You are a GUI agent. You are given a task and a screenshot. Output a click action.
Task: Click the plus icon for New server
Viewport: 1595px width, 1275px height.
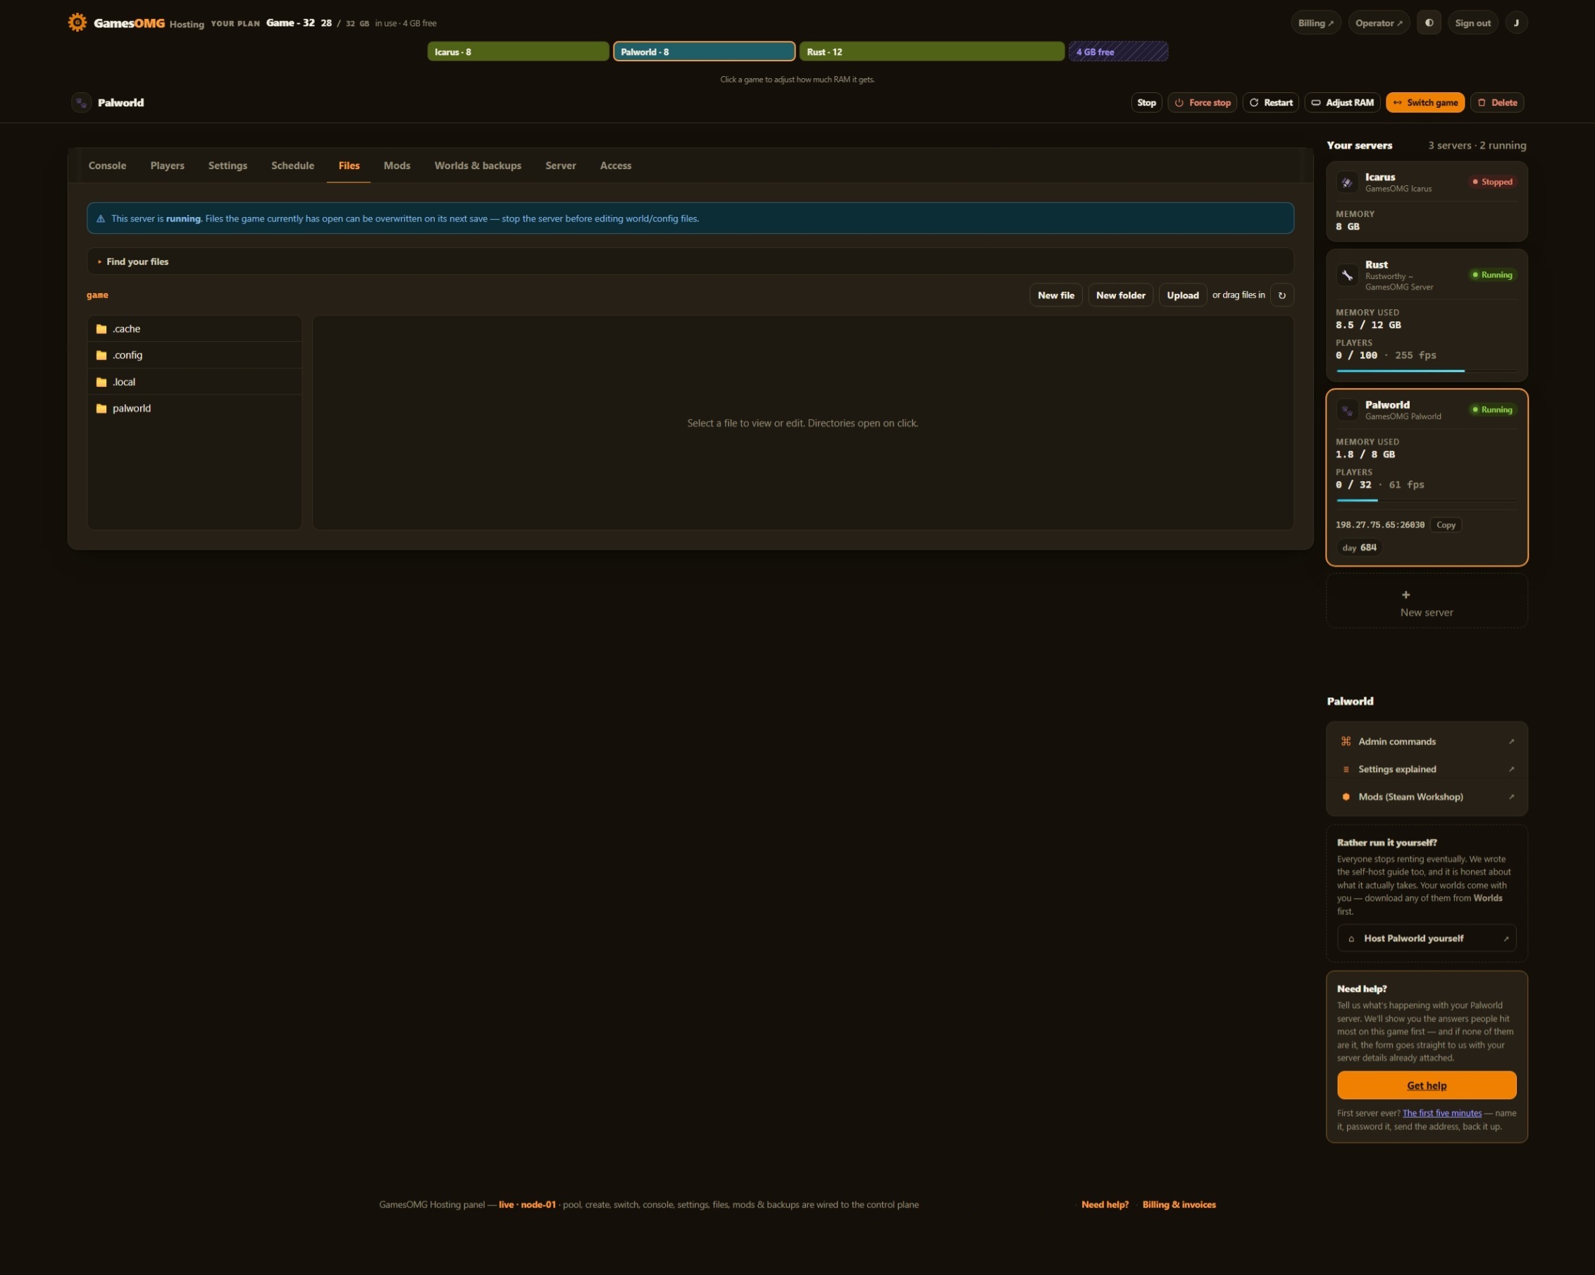[x=1405, y=595]
